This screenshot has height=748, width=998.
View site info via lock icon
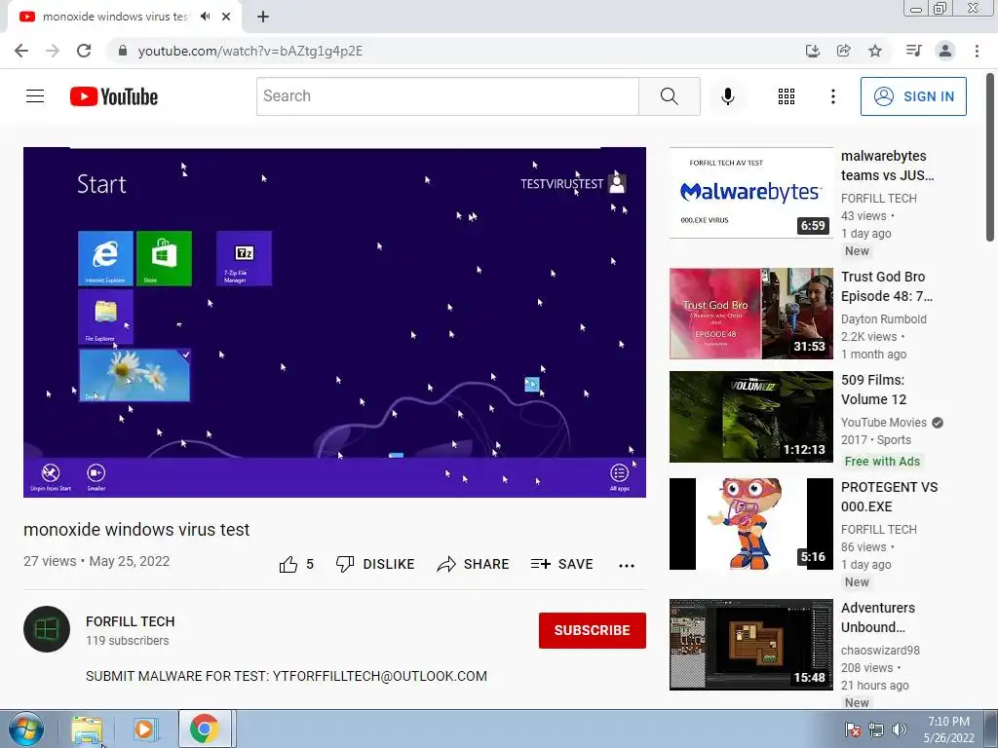pos(123,51)
